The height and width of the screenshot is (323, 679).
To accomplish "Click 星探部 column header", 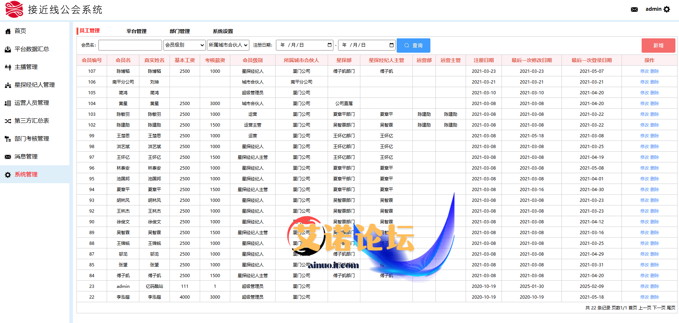I will tap(344, 60).
